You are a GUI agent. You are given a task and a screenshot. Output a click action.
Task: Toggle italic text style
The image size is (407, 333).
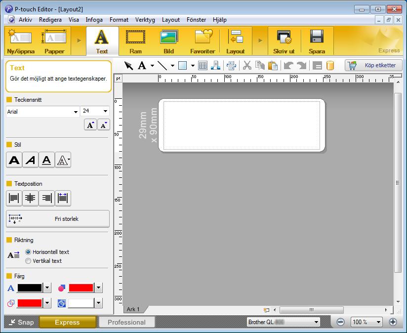pyautogui.click(x=30, y=160)
